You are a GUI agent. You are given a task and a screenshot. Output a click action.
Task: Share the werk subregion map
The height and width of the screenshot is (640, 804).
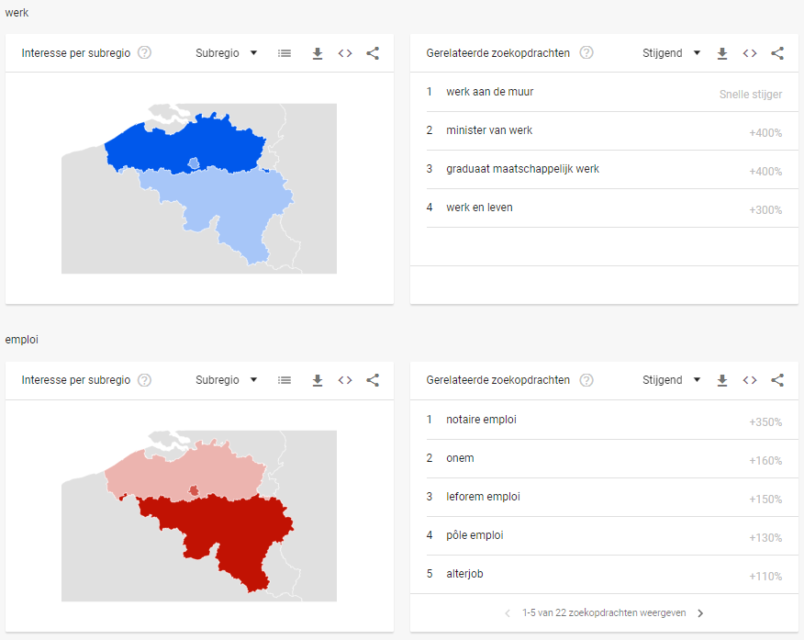pos(373,53)
